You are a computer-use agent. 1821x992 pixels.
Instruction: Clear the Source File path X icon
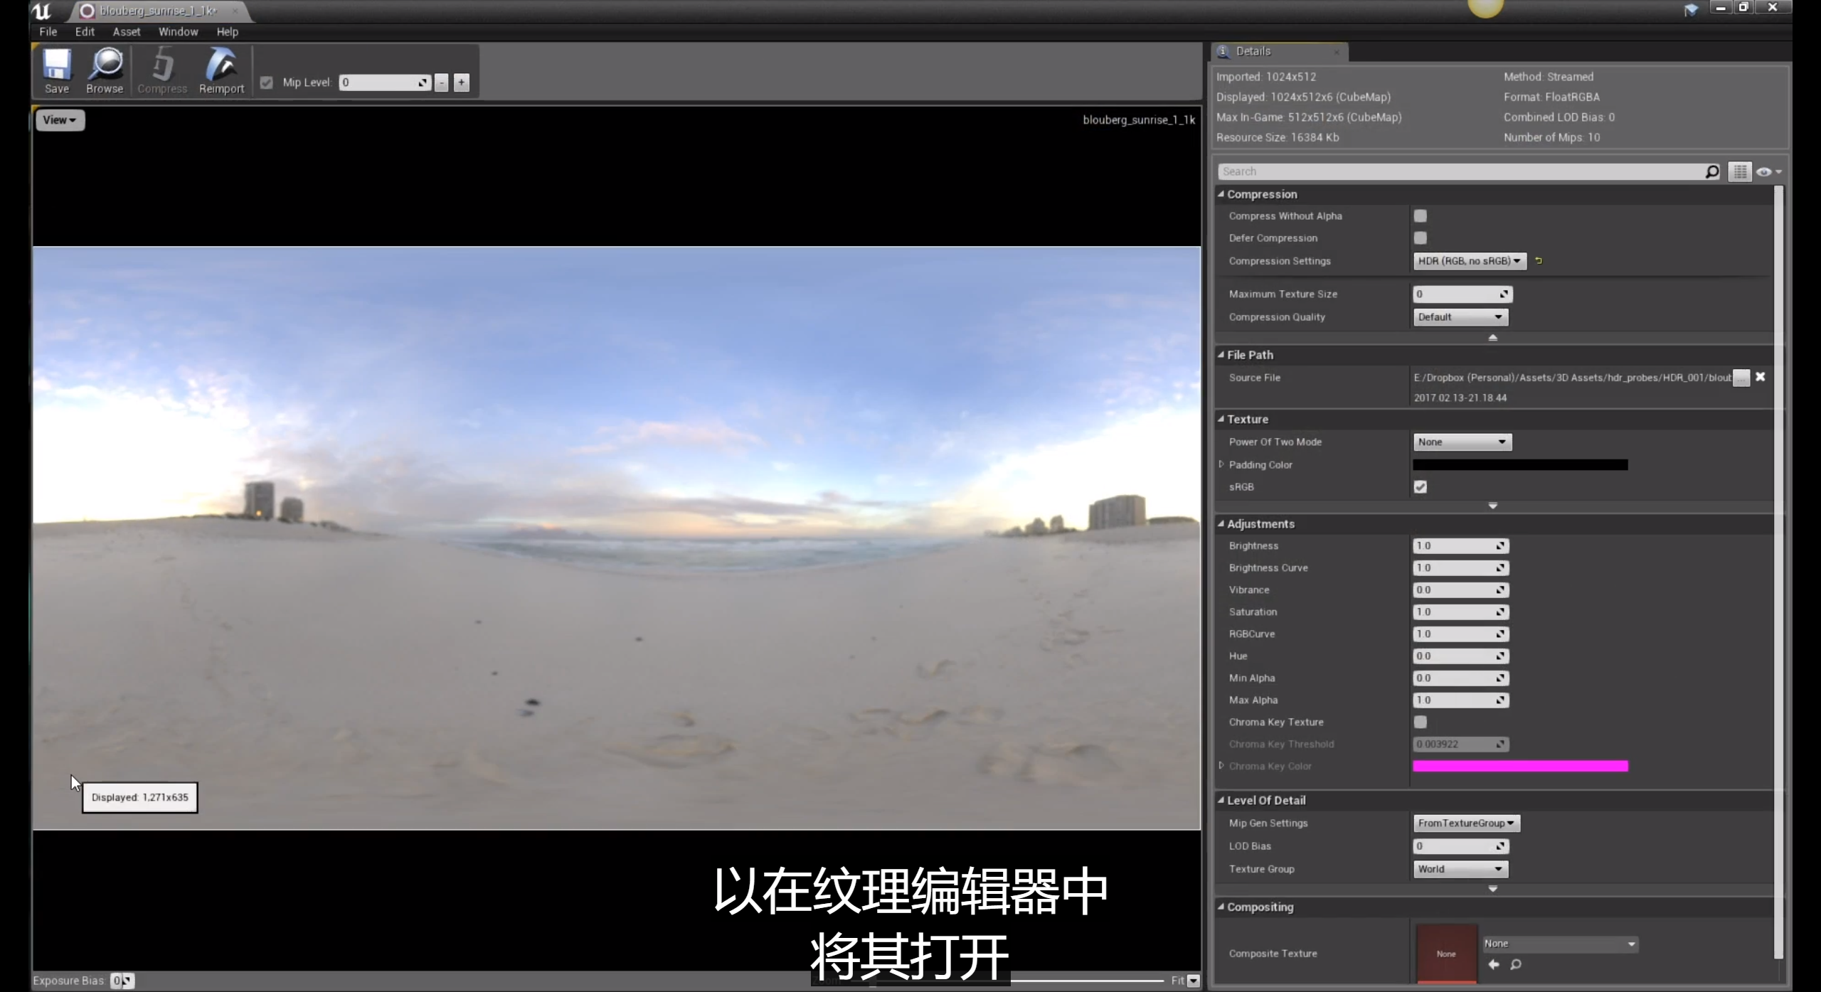1760,377
